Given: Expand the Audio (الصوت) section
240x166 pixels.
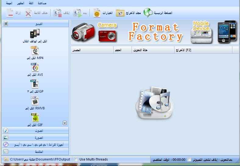Looking at the screenshot, I should [36, 131].
